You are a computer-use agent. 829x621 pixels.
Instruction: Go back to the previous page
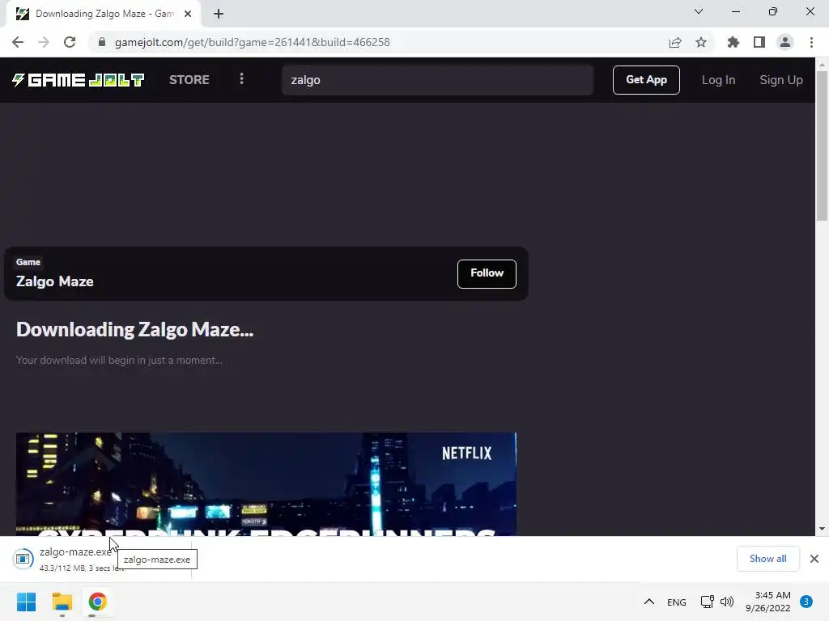[x=18, y=42]
